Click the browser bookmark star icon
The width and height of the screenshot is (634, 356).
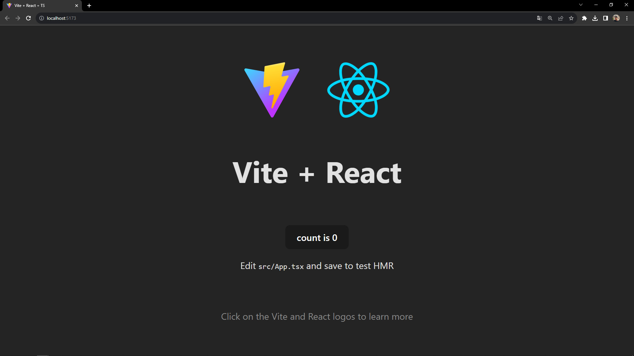point(572,18)
